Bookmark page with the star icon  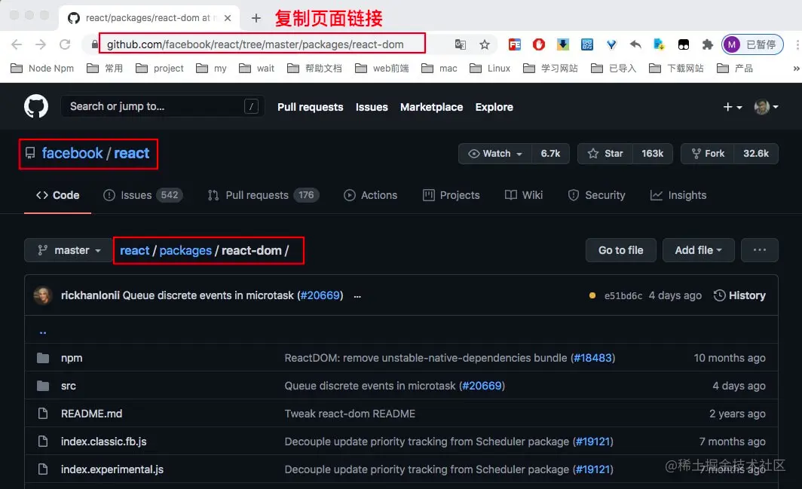pos(485,44)
